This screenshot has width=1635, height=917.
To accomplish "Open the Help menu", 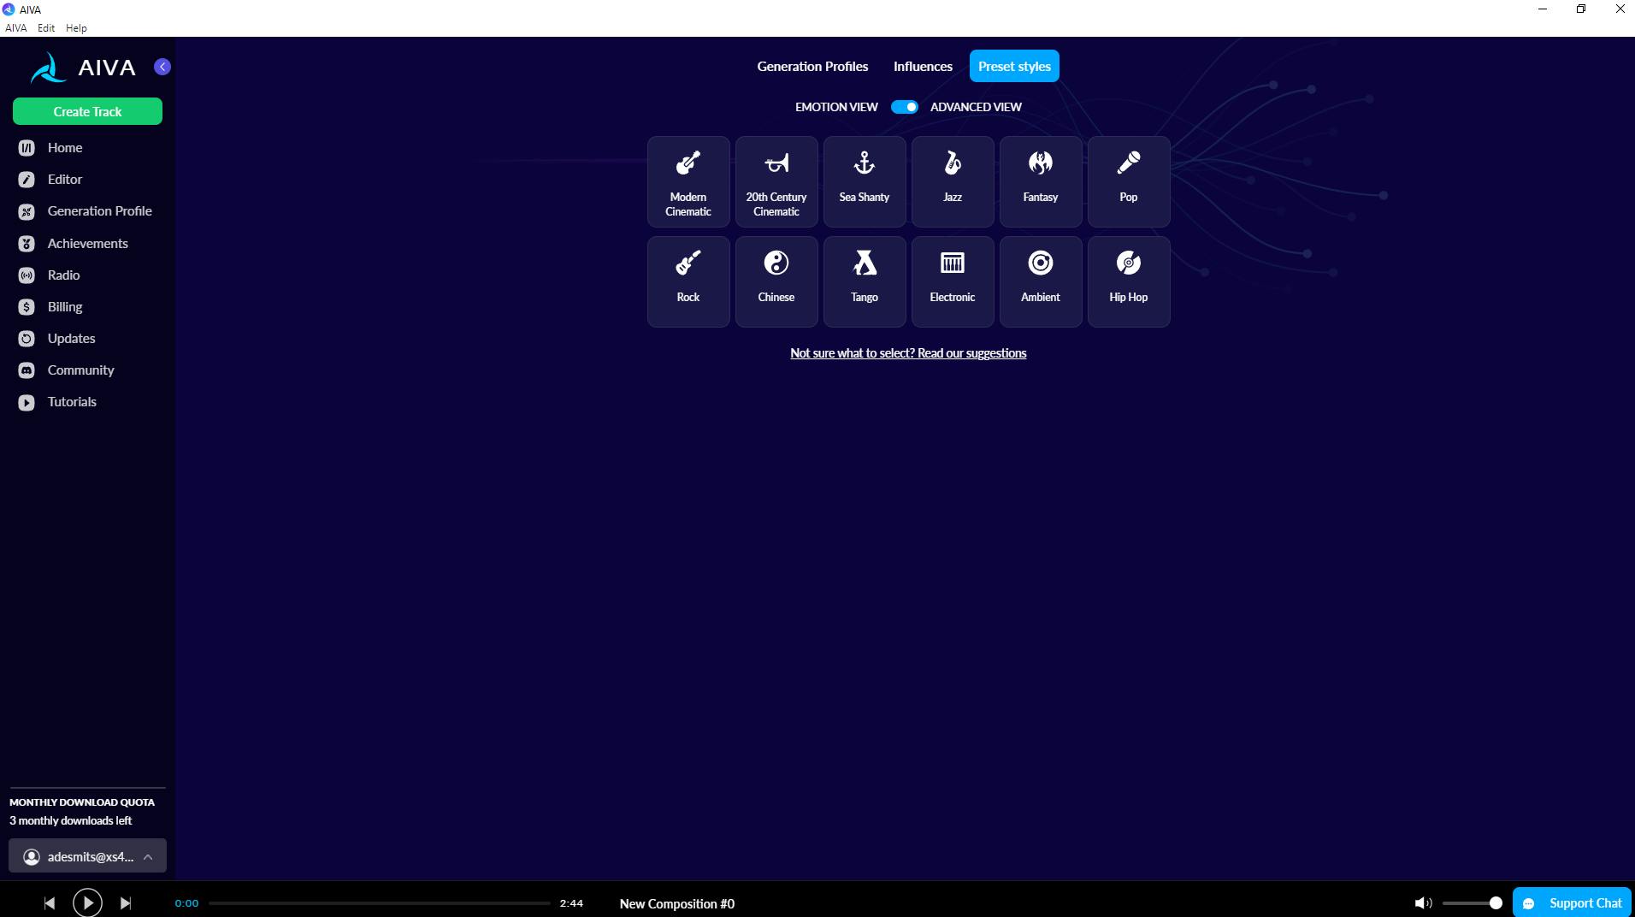I will point(76,28).
